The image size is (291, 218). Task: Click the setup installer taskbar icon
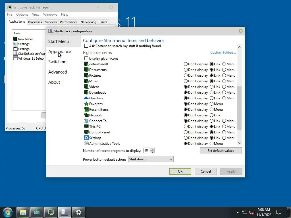point(37,212)
